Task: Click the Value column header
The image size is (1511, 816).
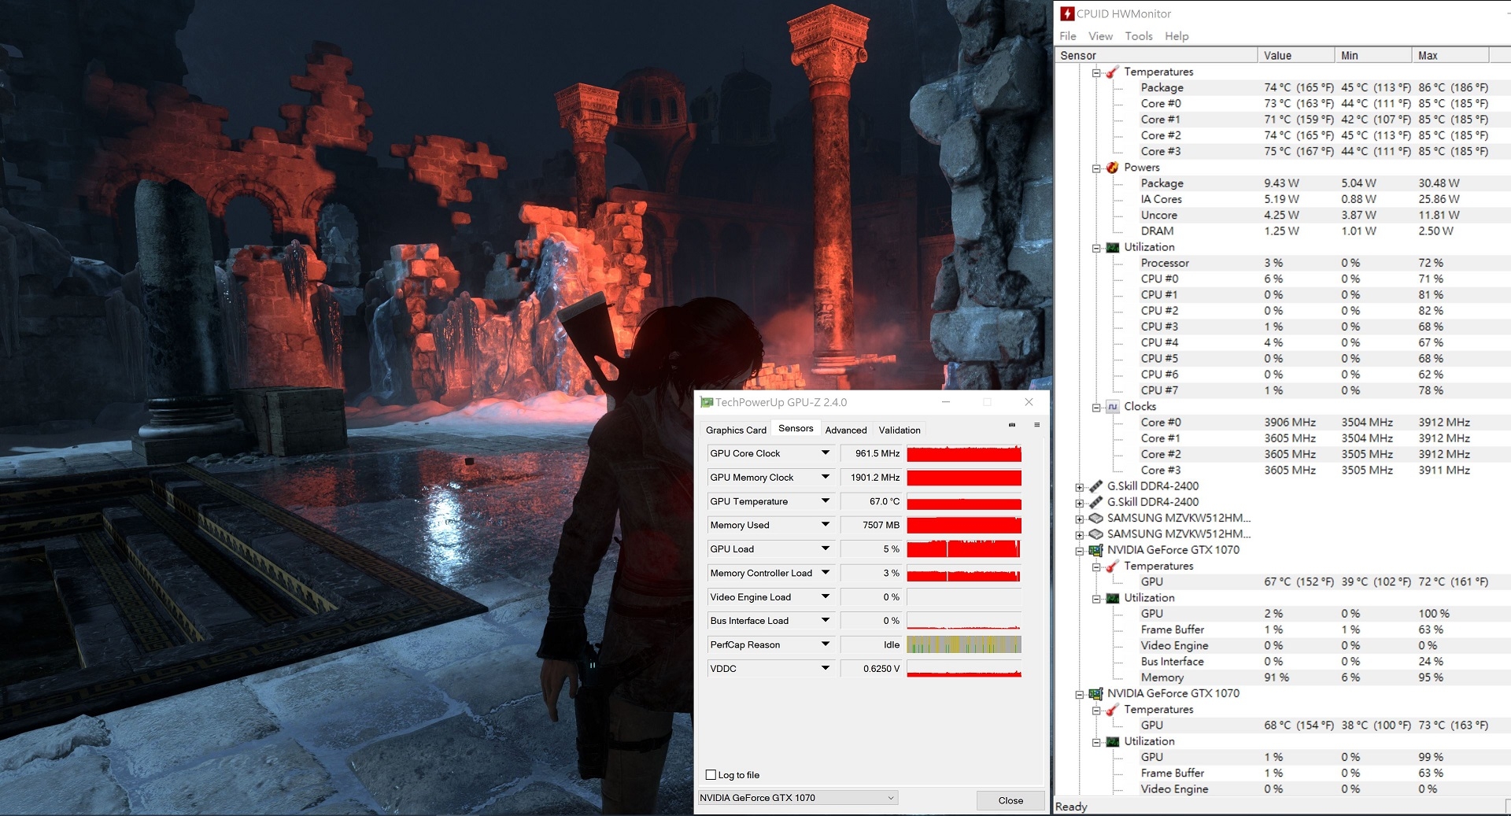Action: (1296, 55)
